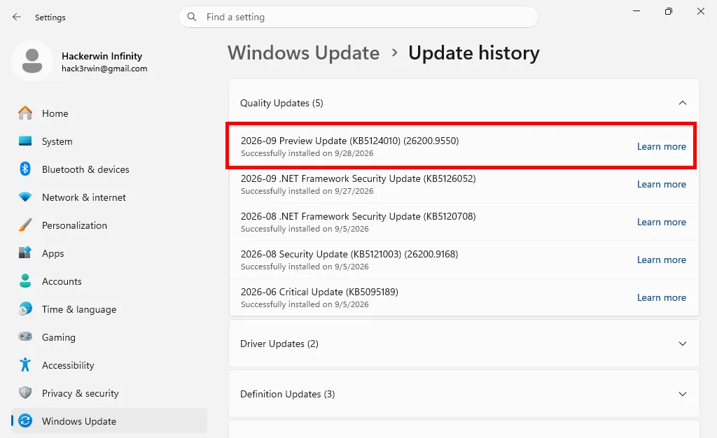Click the Time & language globe icon
The image size is (717, 438).
point(25,309)
